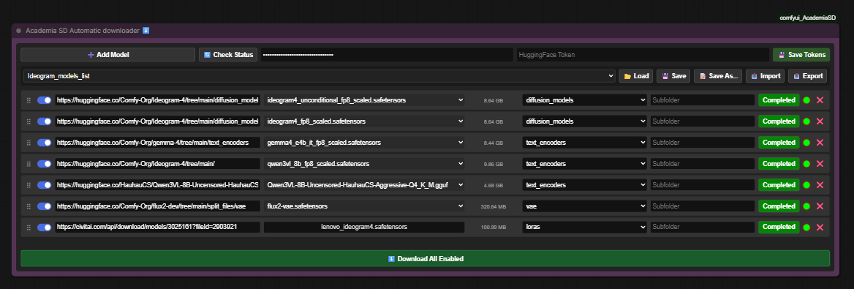Open text_encoders dropdown in qwen3vl_8b row
The width and height of the screenshot is (854, 289).
(584, 164)
